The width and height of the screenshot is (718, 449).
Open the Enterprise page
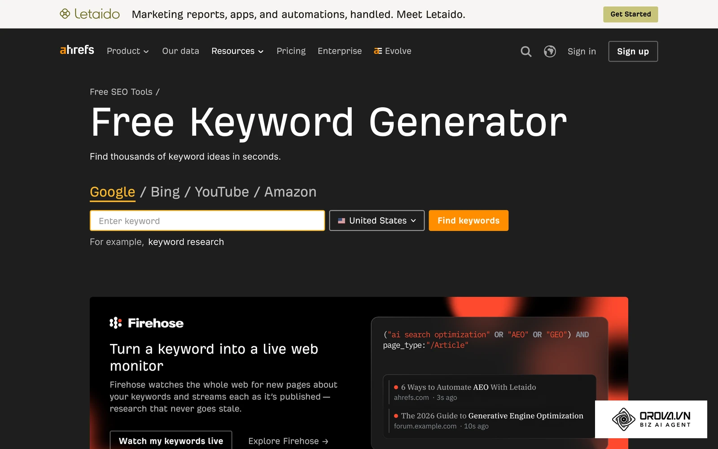point(340,51)
